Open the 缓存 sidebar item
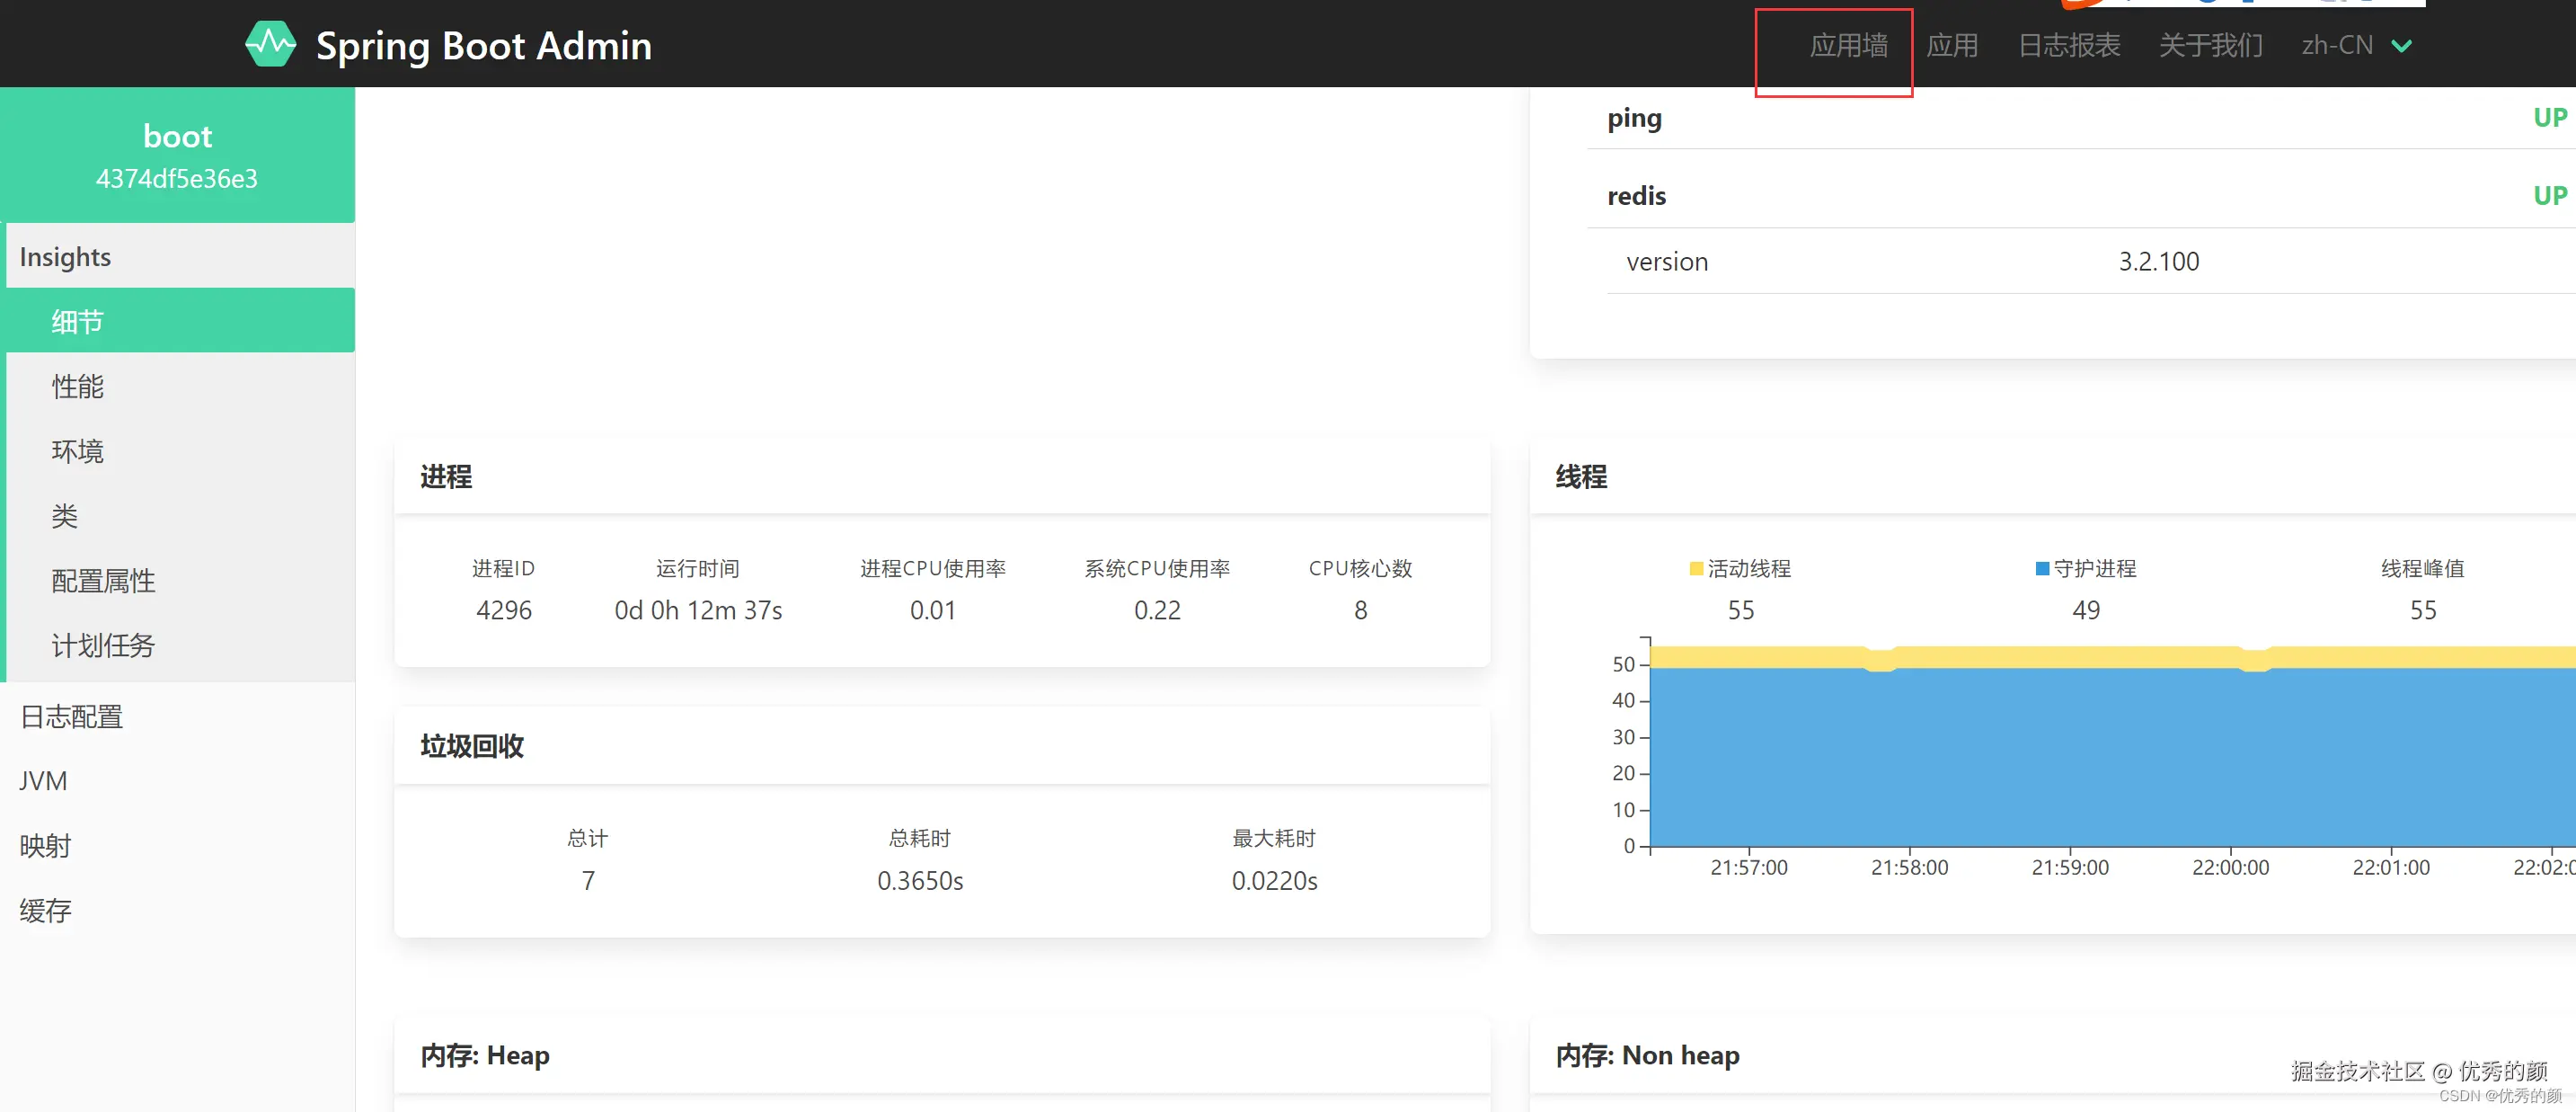Screen dimensions: 2576x1112 45,911
